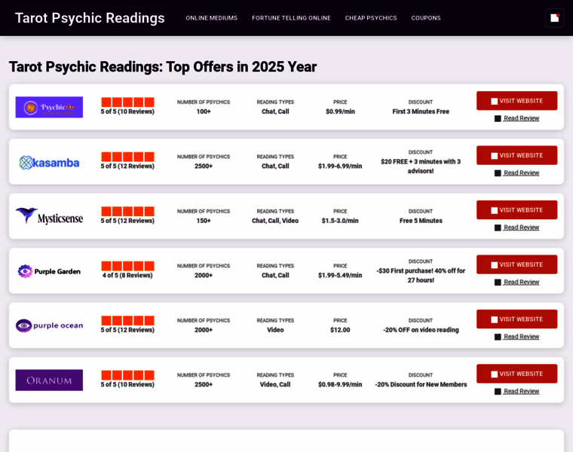Read the Kasamba review
Image resolution: width=573 pixels, height=452 pixels.
tap(516, 173)
